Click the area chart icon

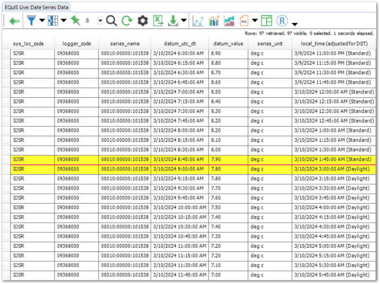(229, 21)
